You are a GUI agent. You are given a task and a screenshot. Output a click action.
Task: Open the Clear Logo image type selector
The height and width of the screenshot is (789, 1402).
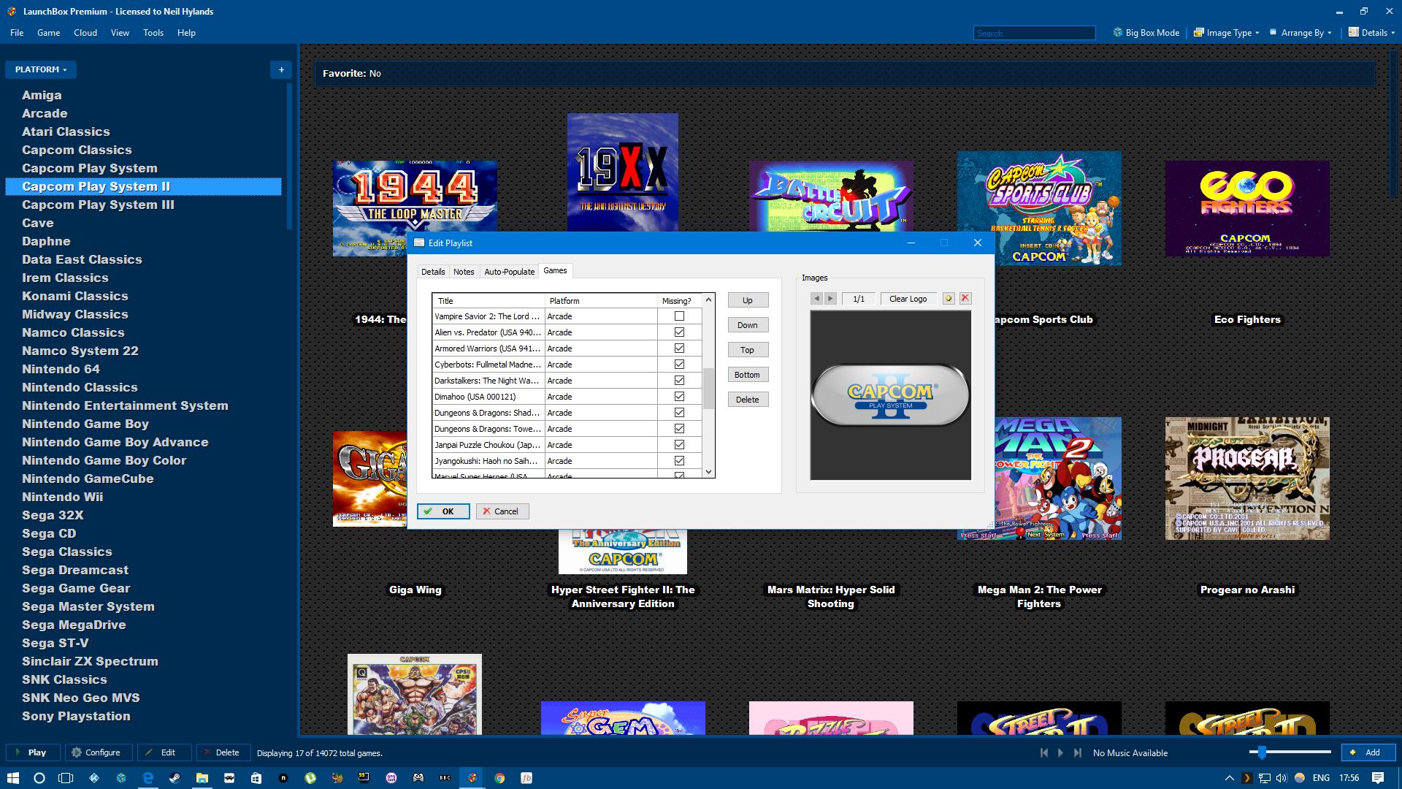(x=908, y=299)
